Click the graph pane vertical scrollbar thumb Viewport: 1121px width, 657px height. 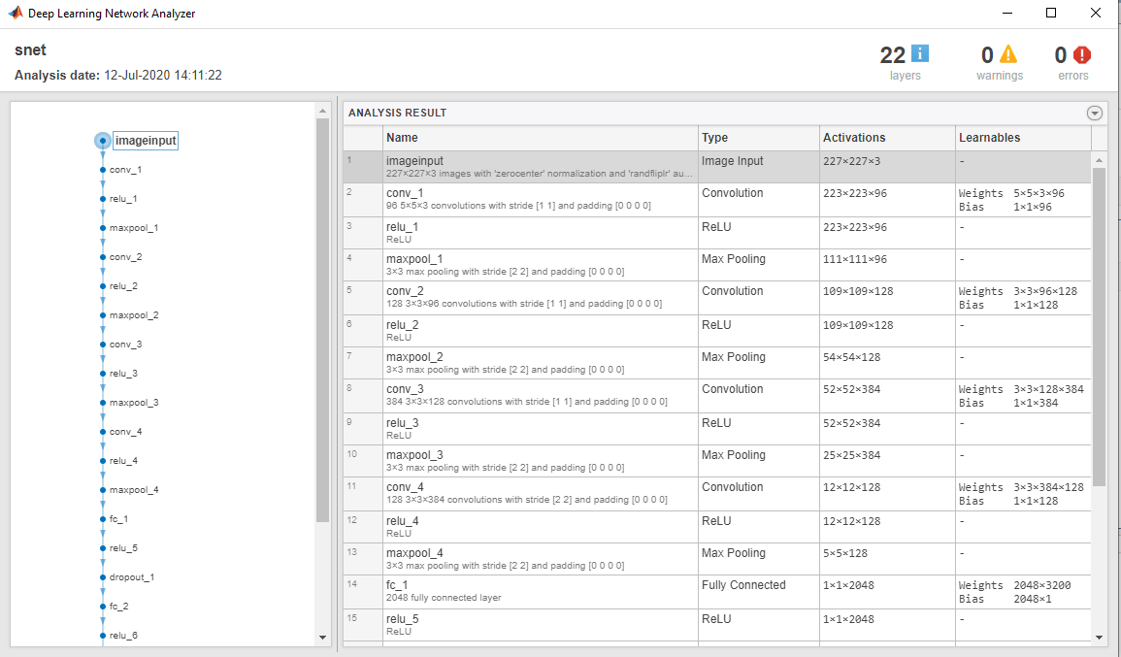pyautogui.click(x=322, y=320)
